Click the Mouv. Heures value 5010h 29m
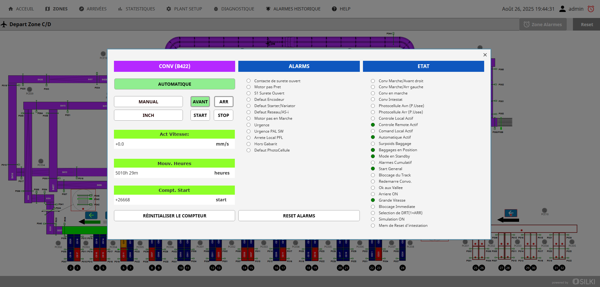 (127, 173)
